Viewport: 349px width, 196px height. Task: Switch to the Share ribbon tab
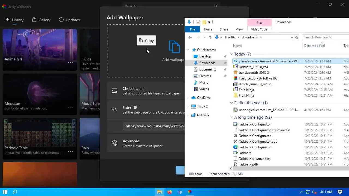[x=224, y=29]
